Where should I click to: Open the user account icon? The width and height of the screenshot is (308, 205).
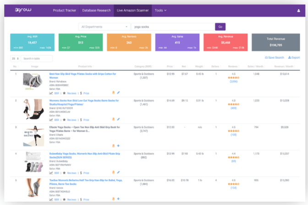(298, 11)
